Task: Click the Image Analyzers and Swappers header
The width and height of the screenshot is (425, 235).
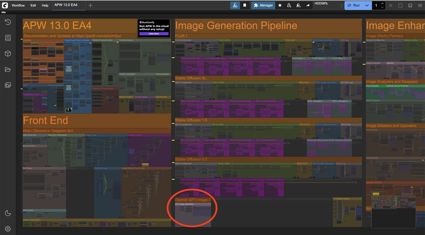Action: (392, 82)
